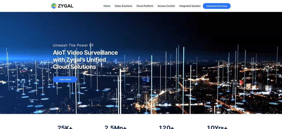Go to the Home page
282x129 pixels.
tap(107, 6)
